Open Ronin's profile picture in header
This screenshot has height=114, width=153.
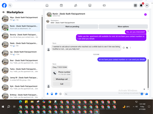49,14
